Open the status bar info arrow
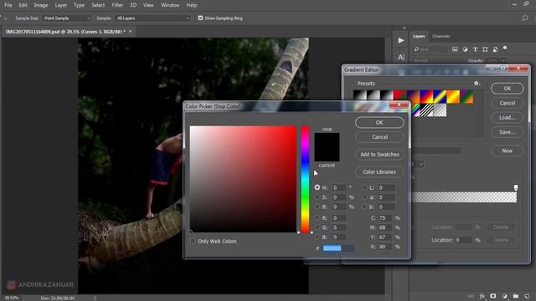Viewport: 536px width, 301px height. [95, 298]
